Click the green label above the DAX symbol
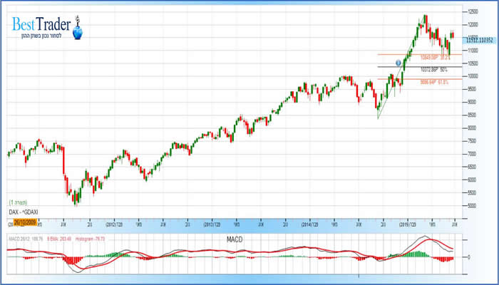 coord(18,203)
